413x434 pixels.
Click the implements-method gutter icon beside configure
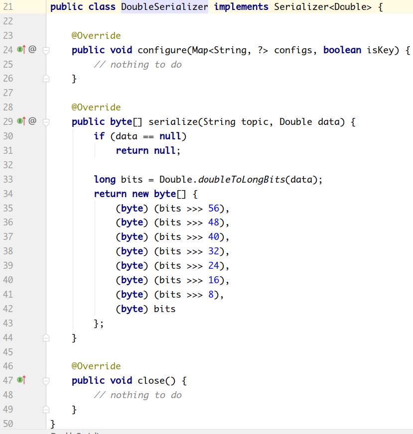click(21, 50)
